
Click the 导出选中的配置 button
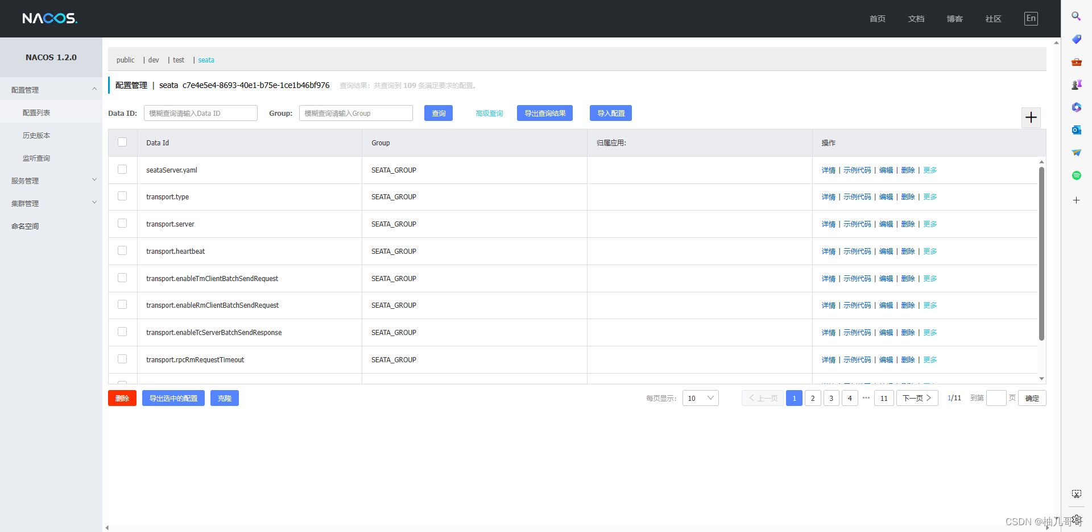pos(173,398)
